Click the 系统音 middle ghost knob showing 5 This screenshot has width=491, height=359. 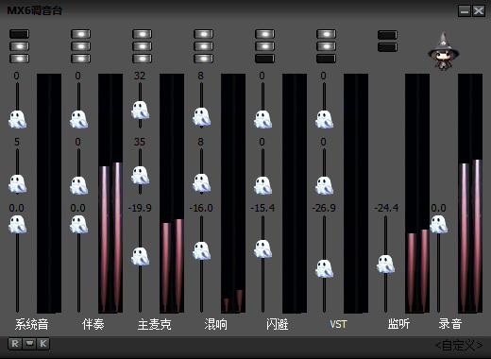(x=17, y=183)
